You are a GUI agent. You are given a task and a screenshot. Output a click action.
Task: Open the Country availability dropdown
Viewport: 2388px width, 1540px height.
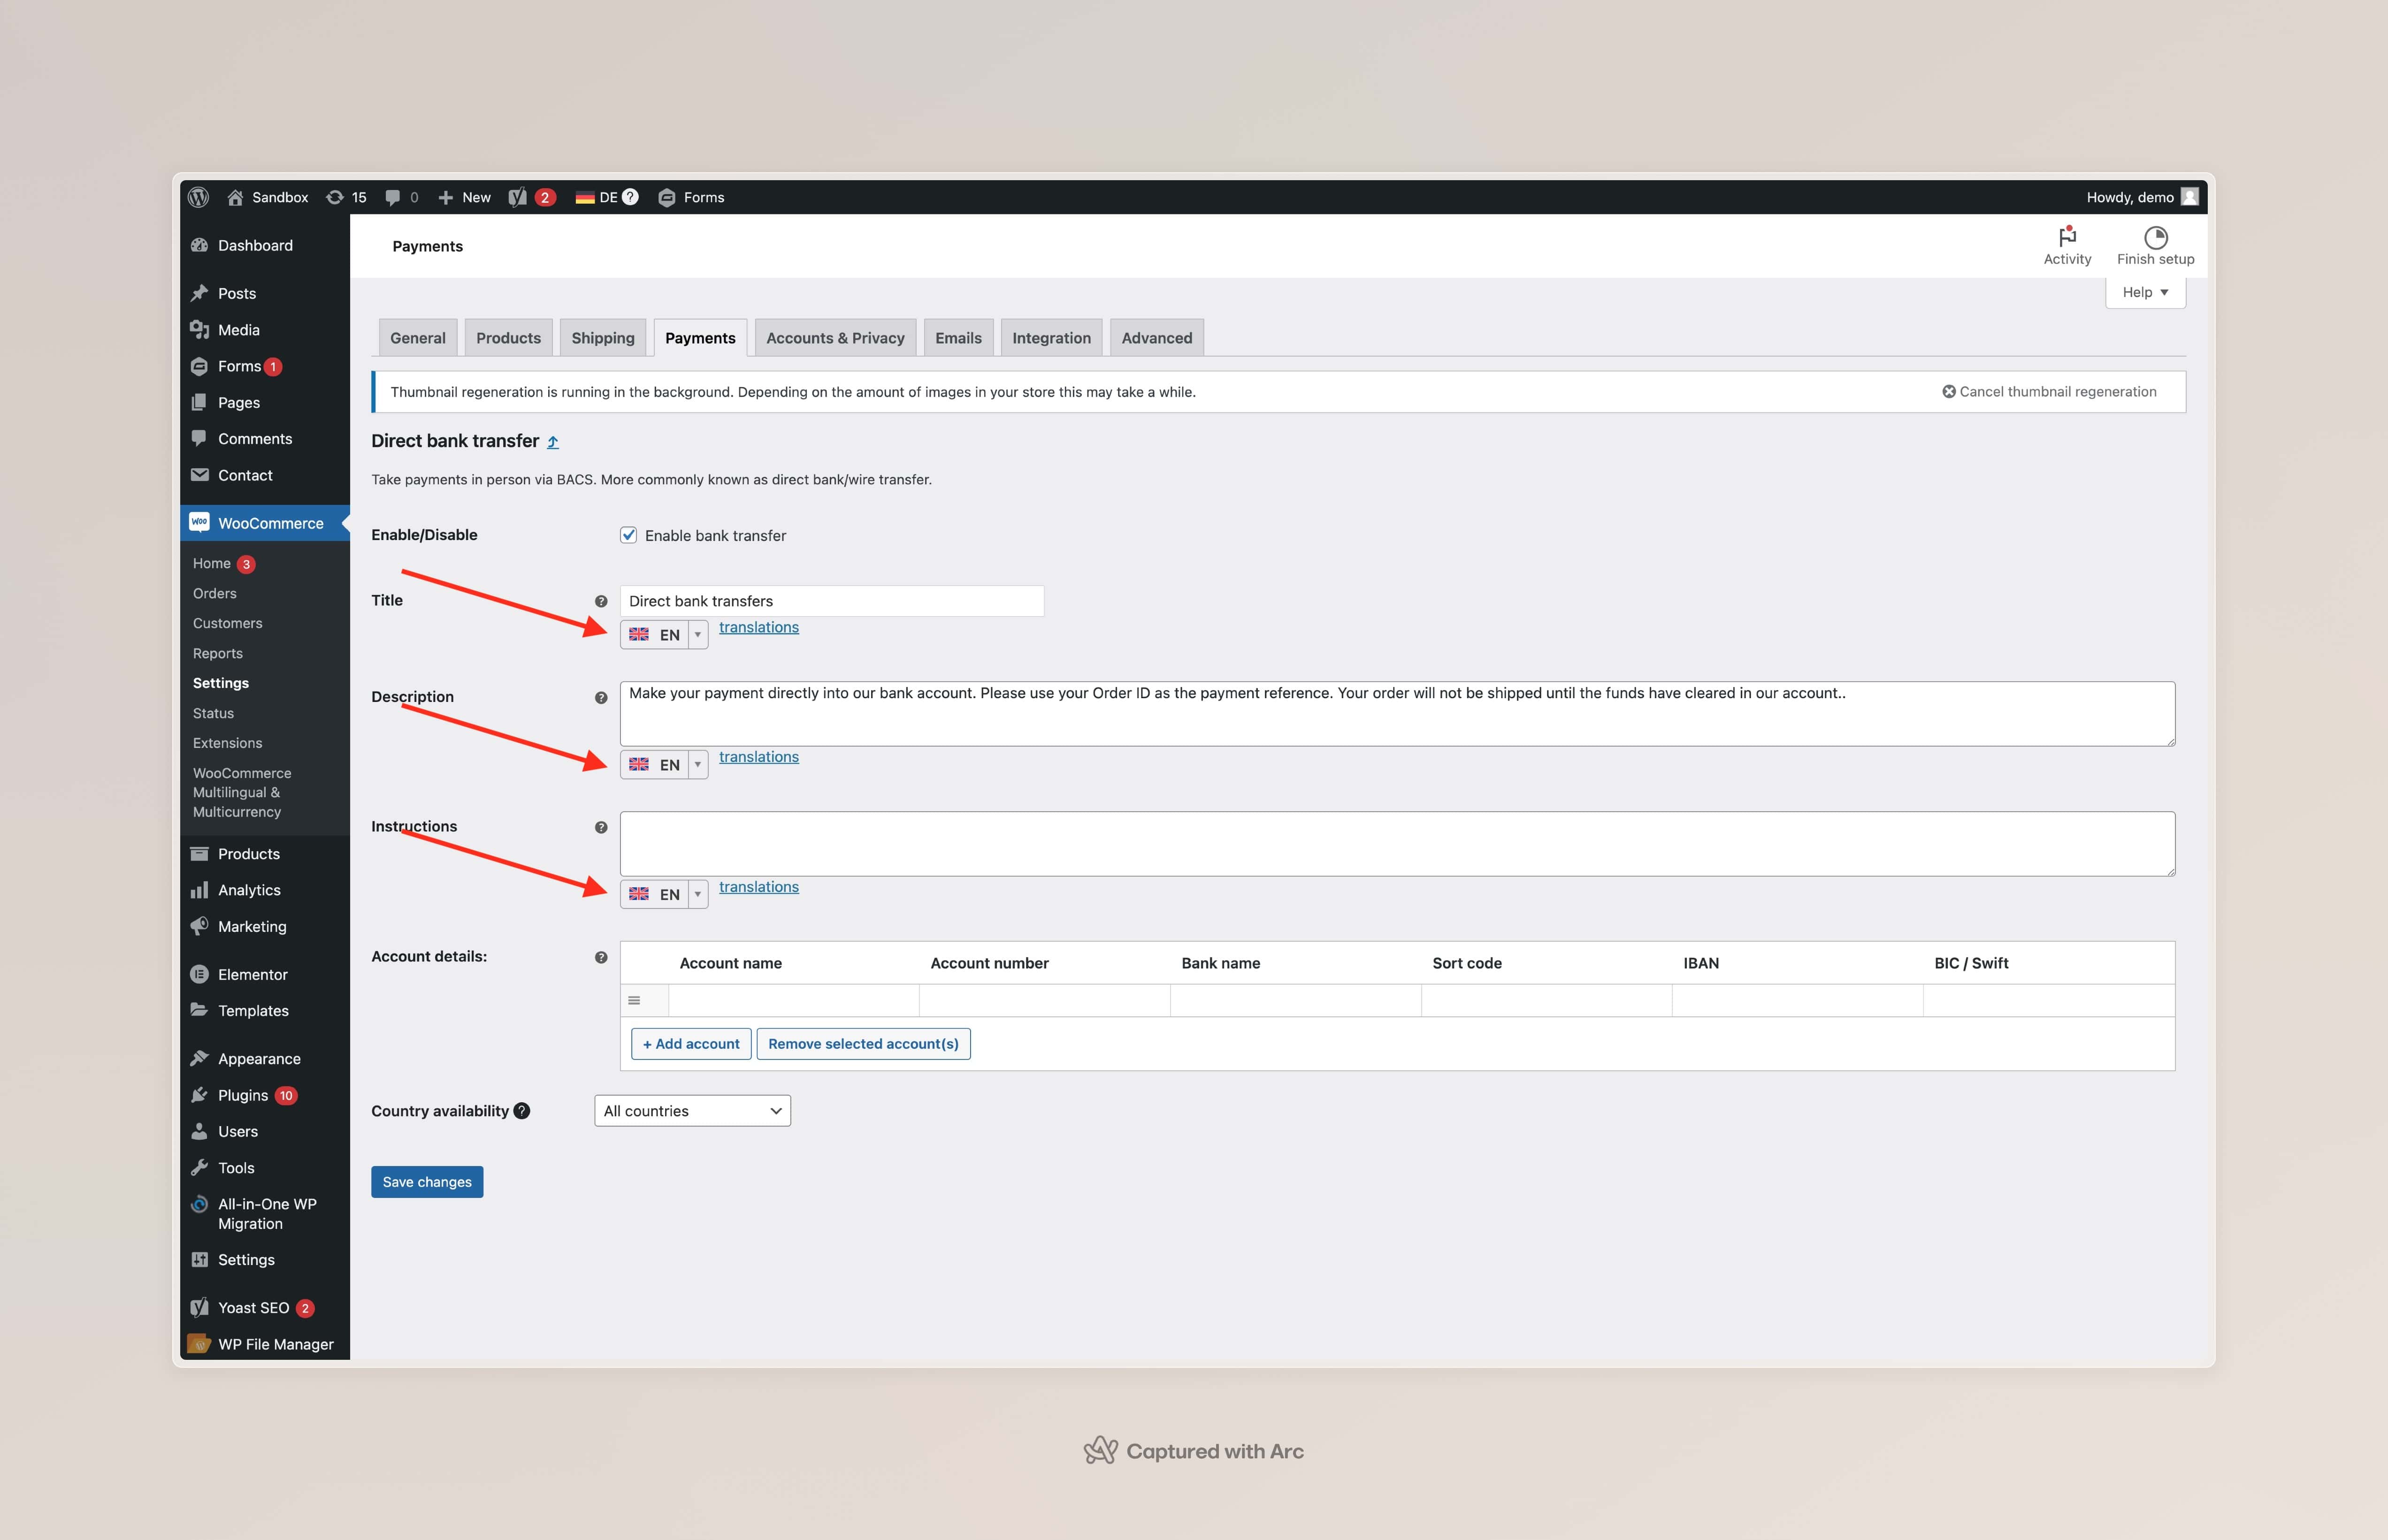(692, 1111)
